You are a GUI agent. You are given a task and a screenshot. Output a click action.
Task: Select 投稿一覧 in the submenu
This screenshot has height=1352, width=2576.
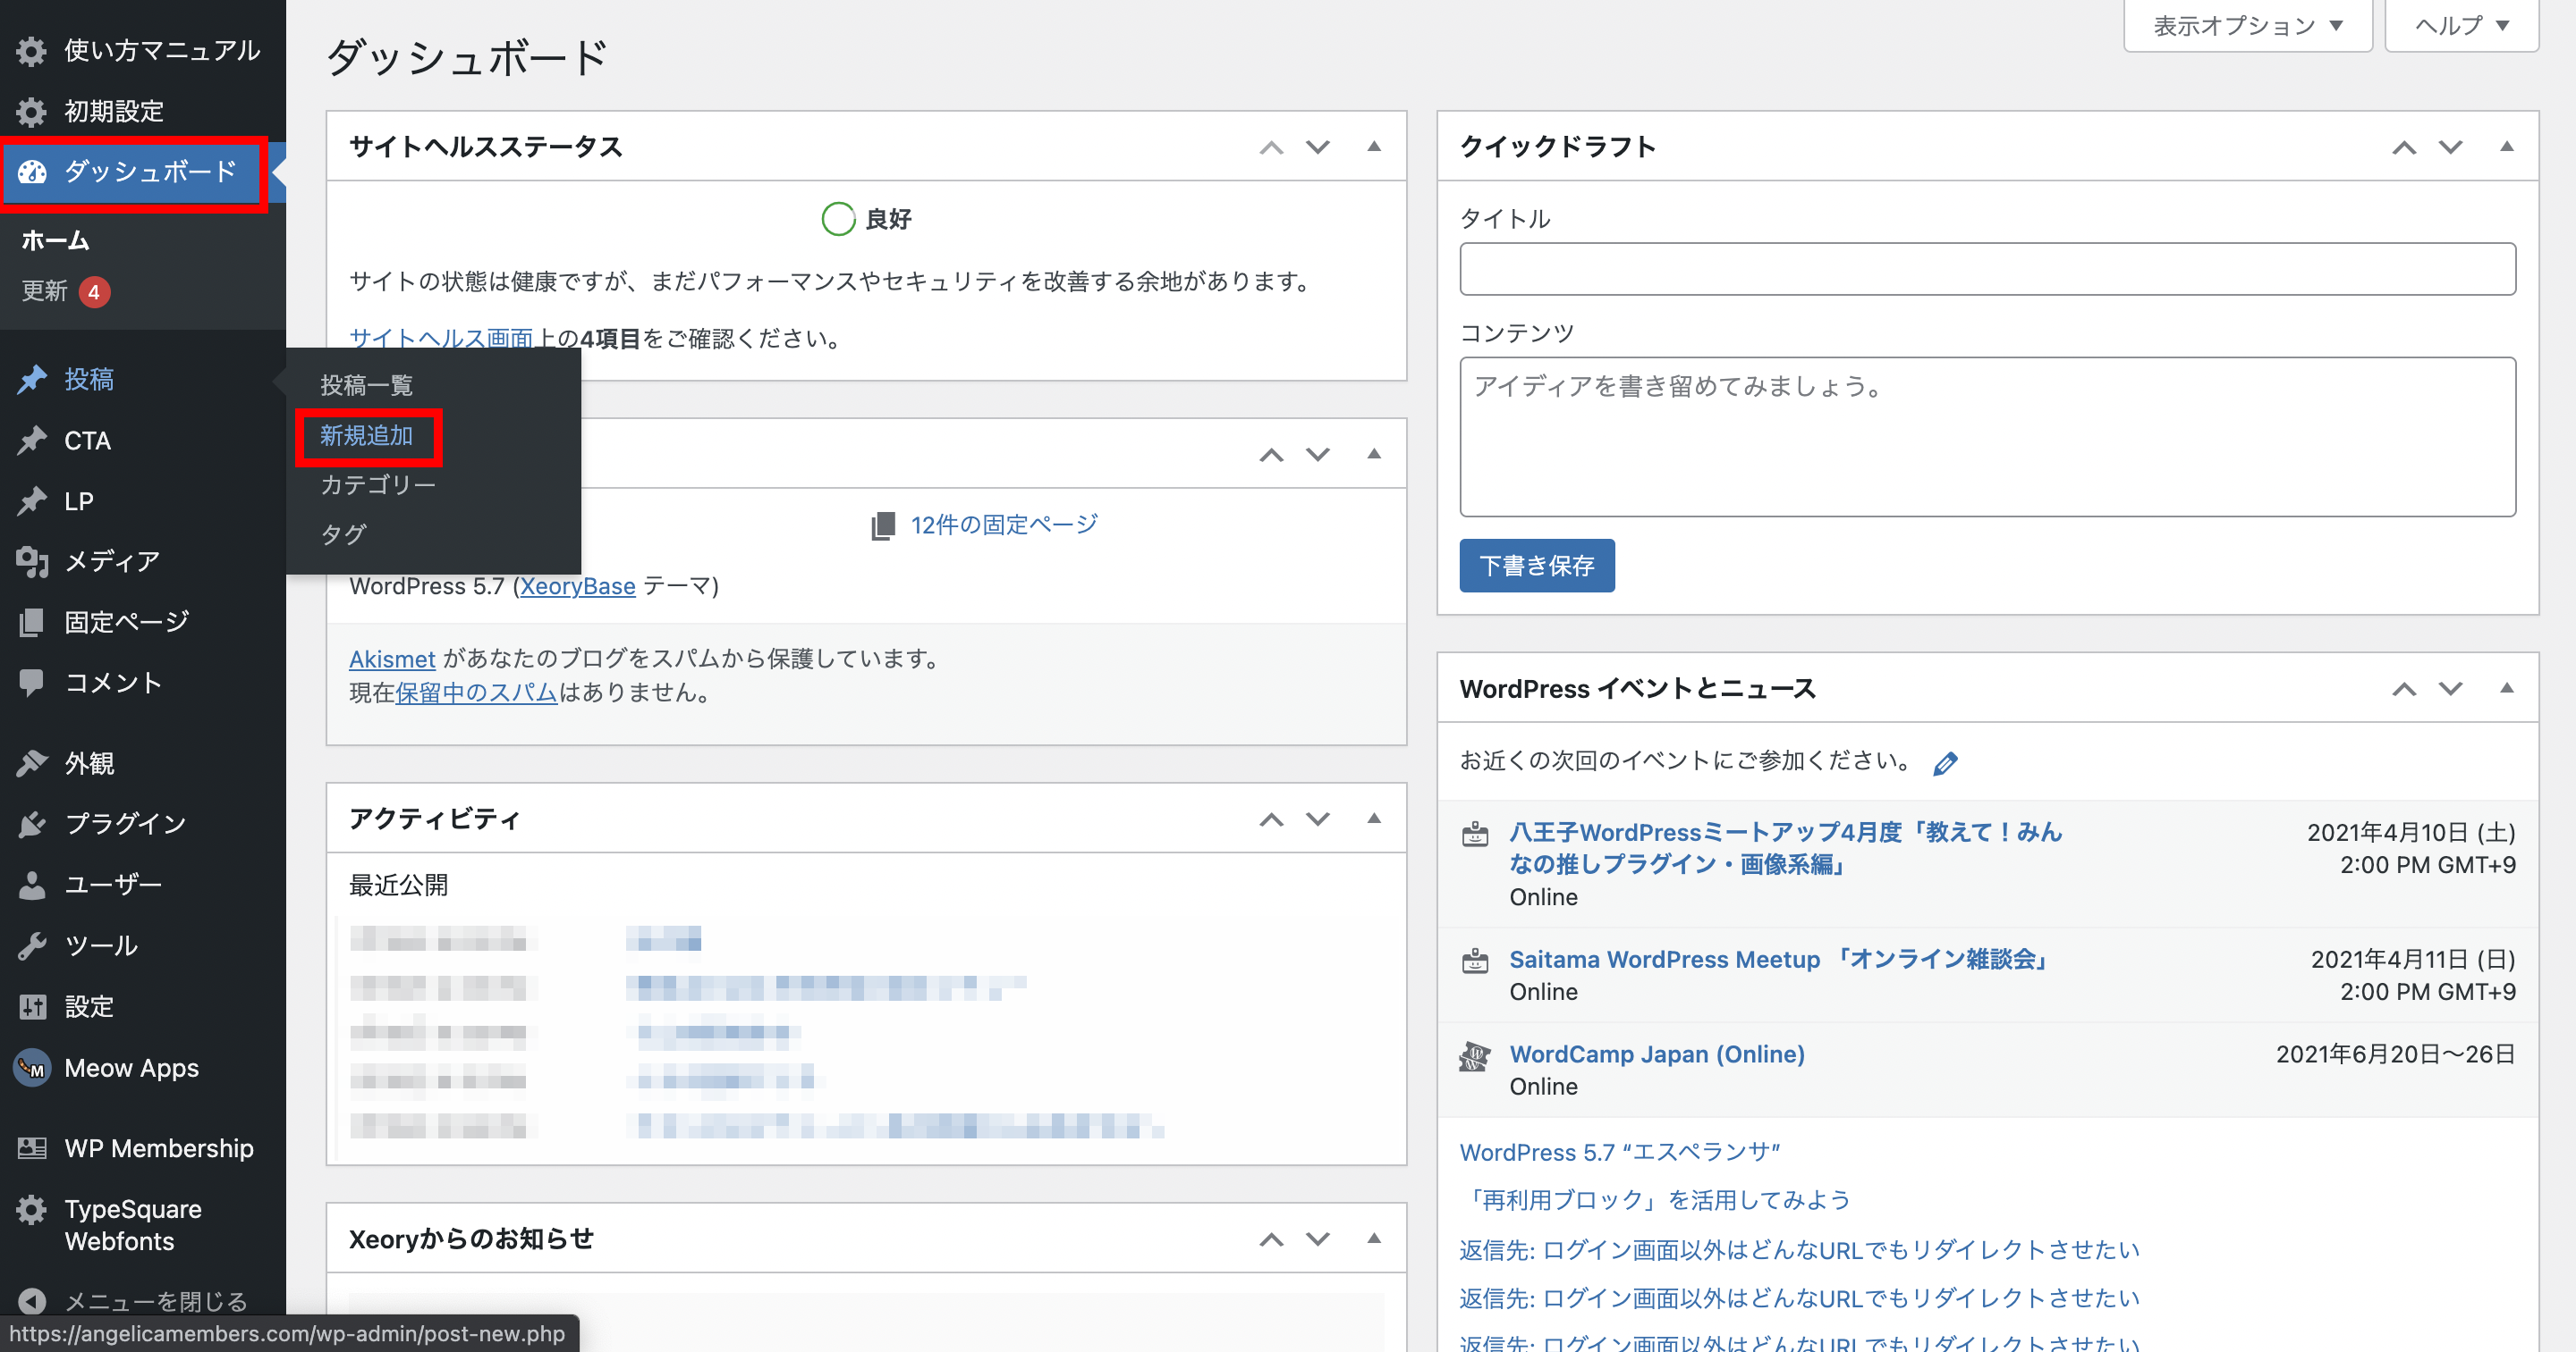click(x=366, y=386)
